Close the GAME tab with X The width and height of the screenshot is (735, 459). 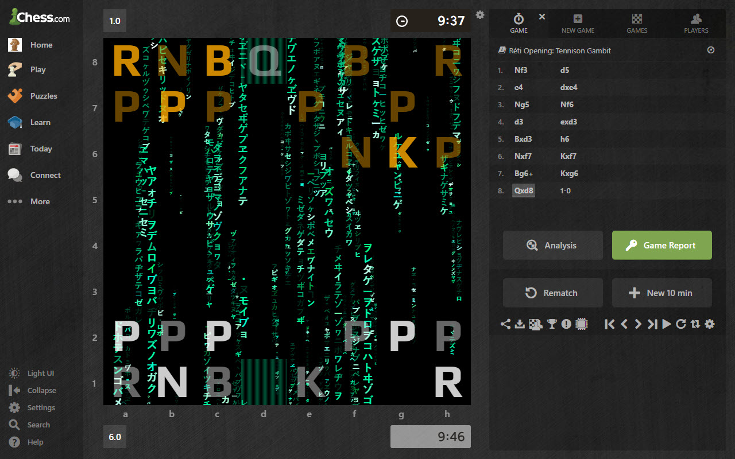pyautogui.click(x=541, y=17)
